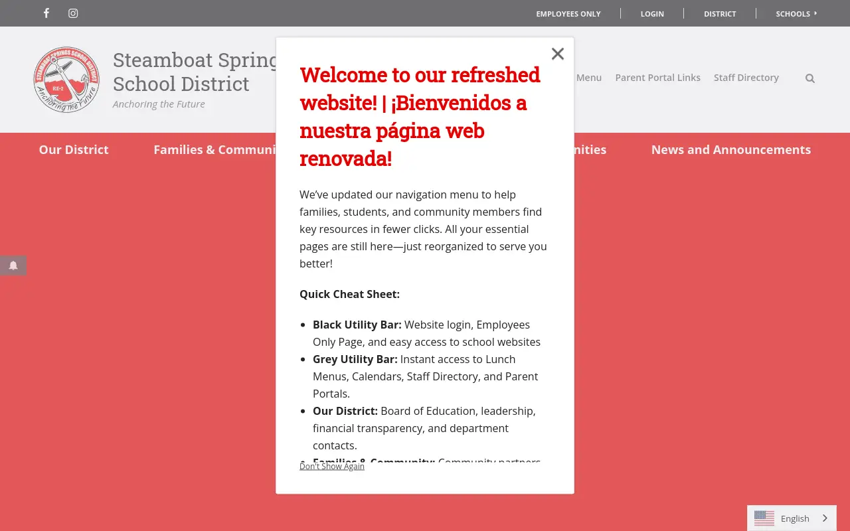
Task: Click the US flag language icon
Action: tap(764, 518)
